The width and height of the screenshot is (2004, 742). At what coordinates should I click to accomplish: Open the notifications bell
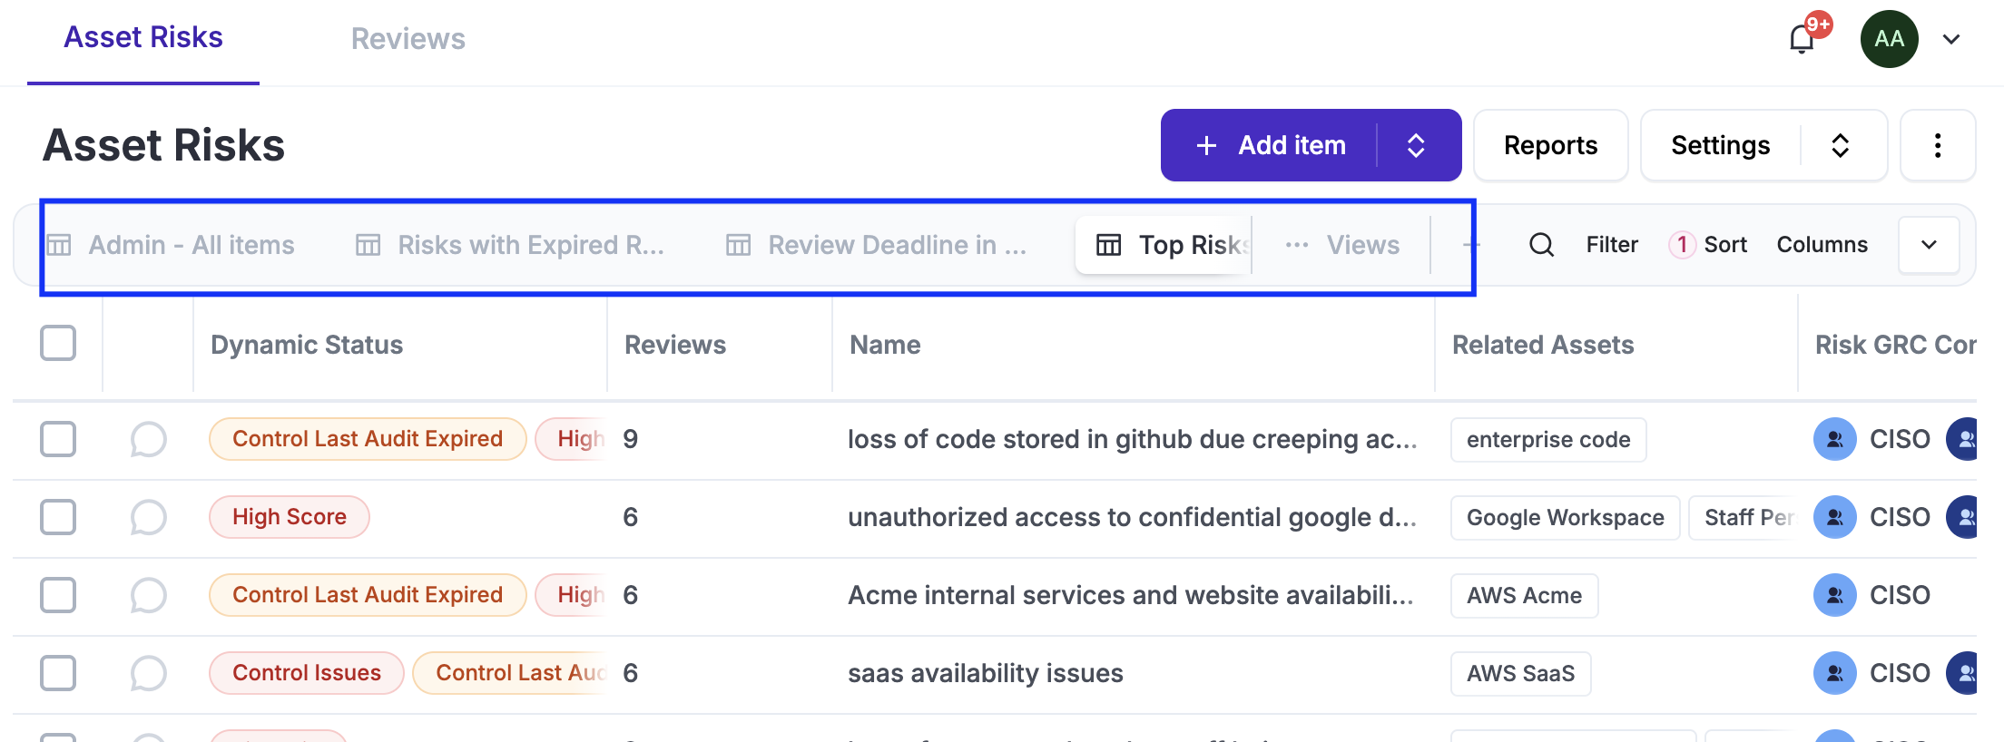point(1802,39)
